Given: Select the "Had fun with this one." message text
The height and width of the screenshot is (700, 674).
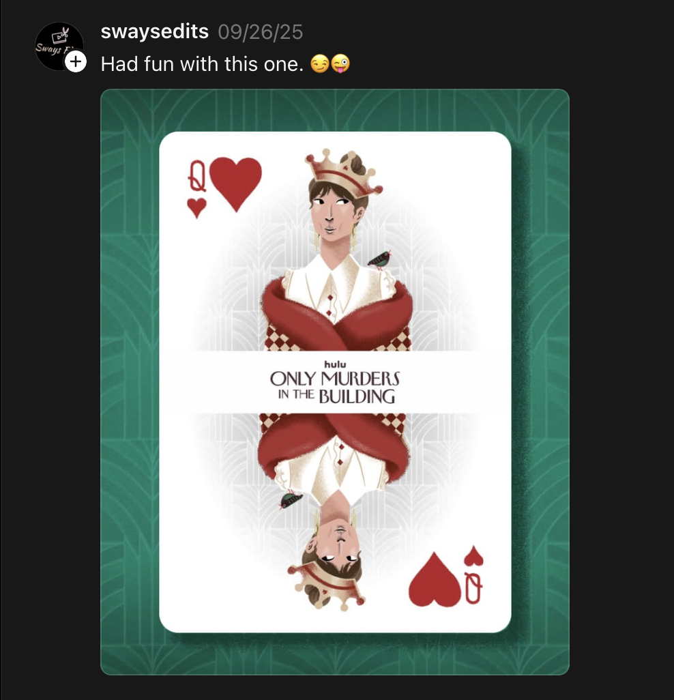Looking at the screenshot, I should (202, 64).
